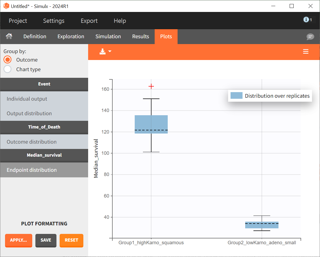The width and height of the screenshot is (320, 257).
Task: Open the comments speech bubble icon
Action: 310,37
